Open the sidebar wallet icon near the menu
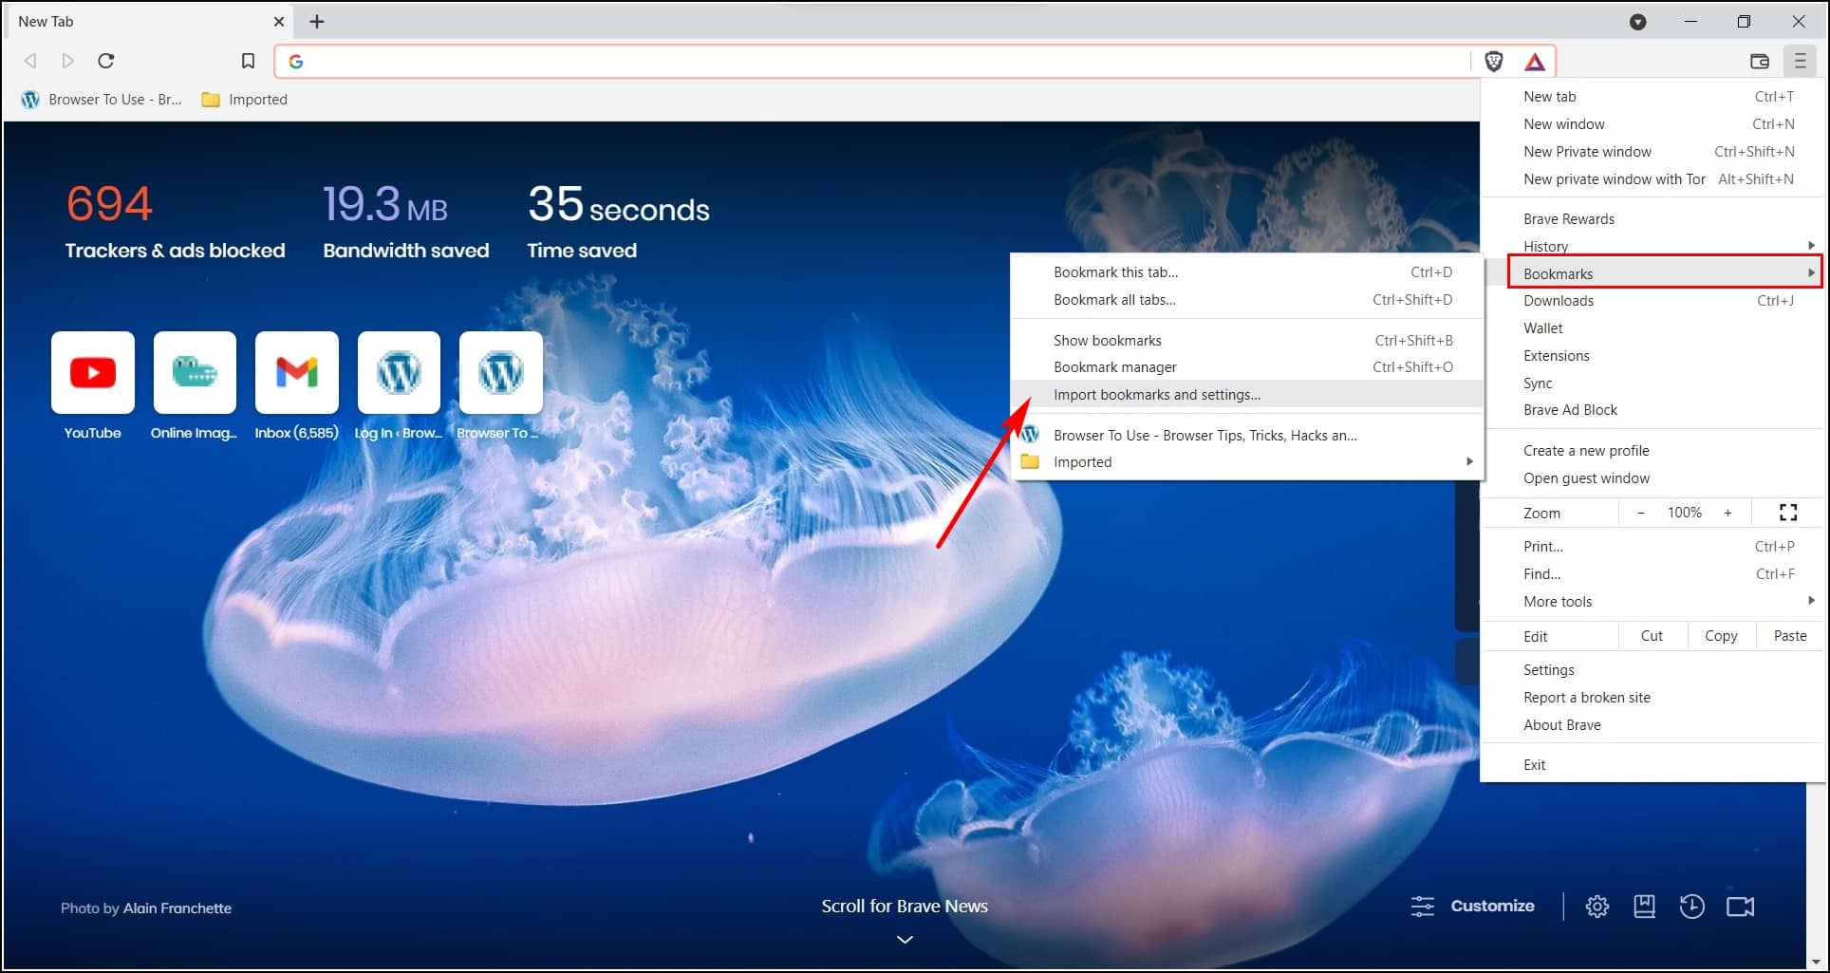The height and width of the screenshot is (973, 1830). [x=1760, y=61]
